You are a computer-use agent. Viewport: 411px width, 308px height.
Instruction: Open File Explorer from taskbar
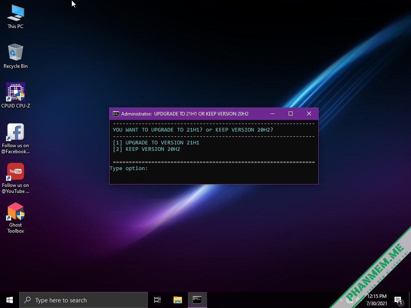pyautogui.click(x=178, y=300)
